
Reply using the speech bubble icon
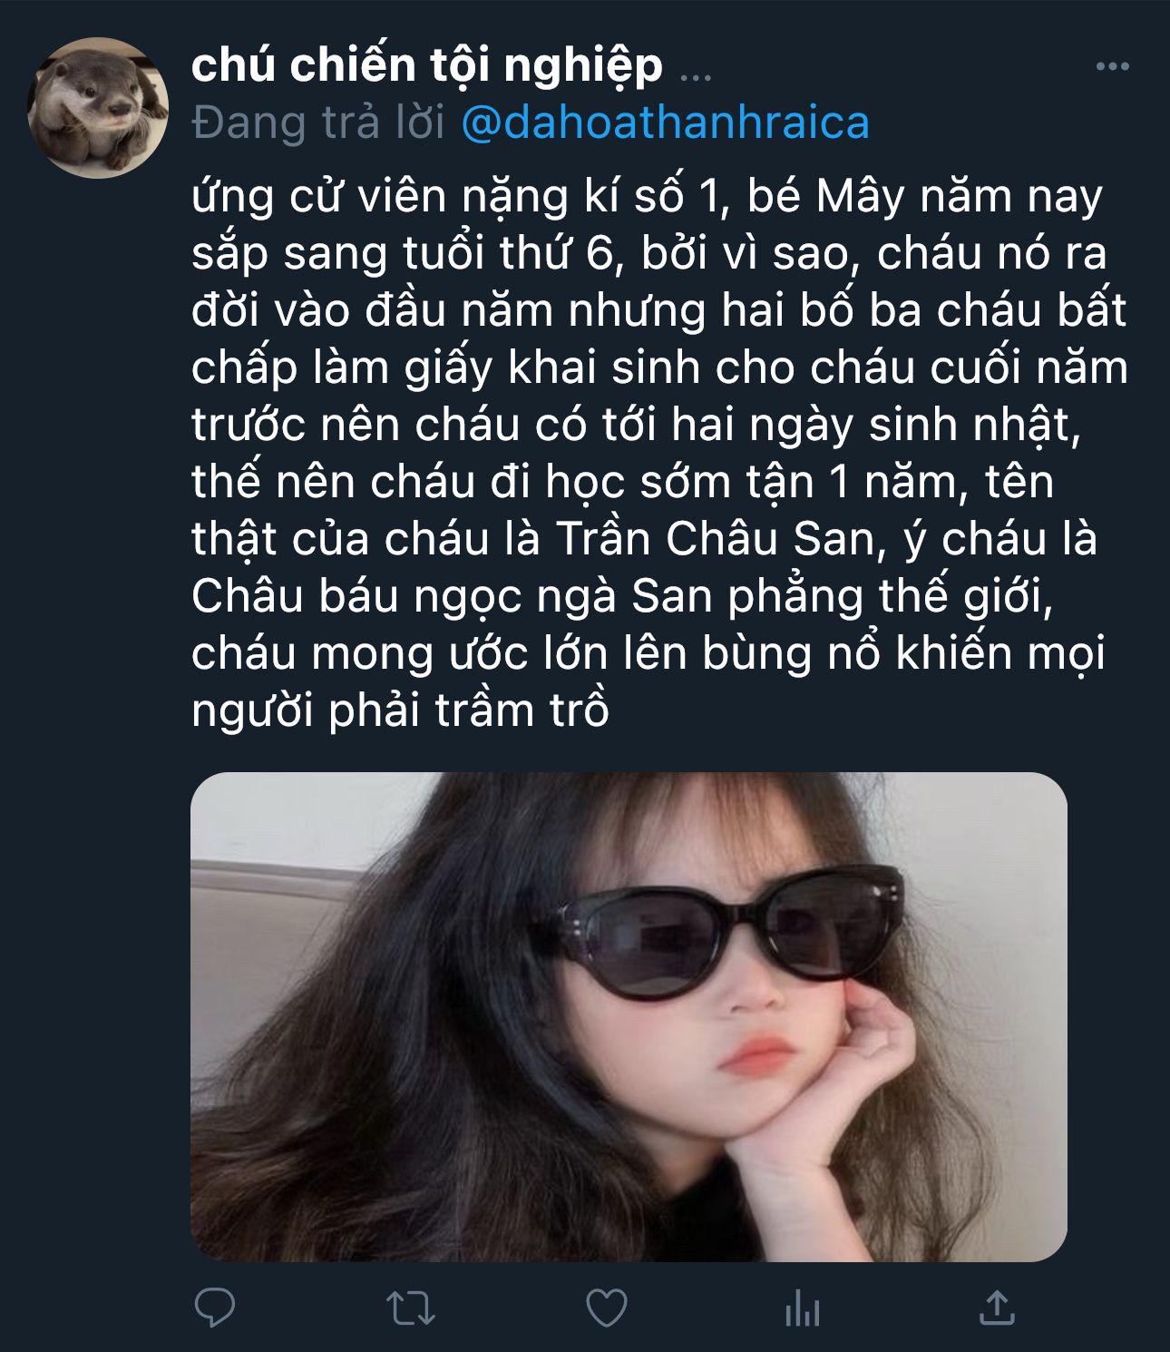click(215, 1308)
